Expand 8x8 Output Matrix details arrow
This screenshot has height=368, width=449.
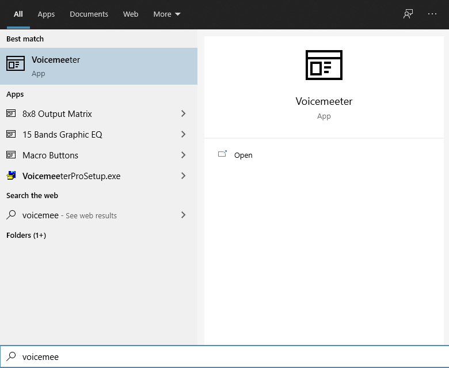(184, 114)
